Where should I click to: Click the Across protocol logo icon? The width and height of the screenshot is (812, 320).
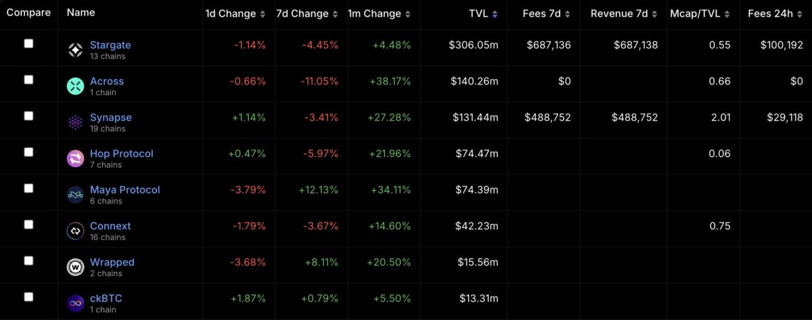75,86
